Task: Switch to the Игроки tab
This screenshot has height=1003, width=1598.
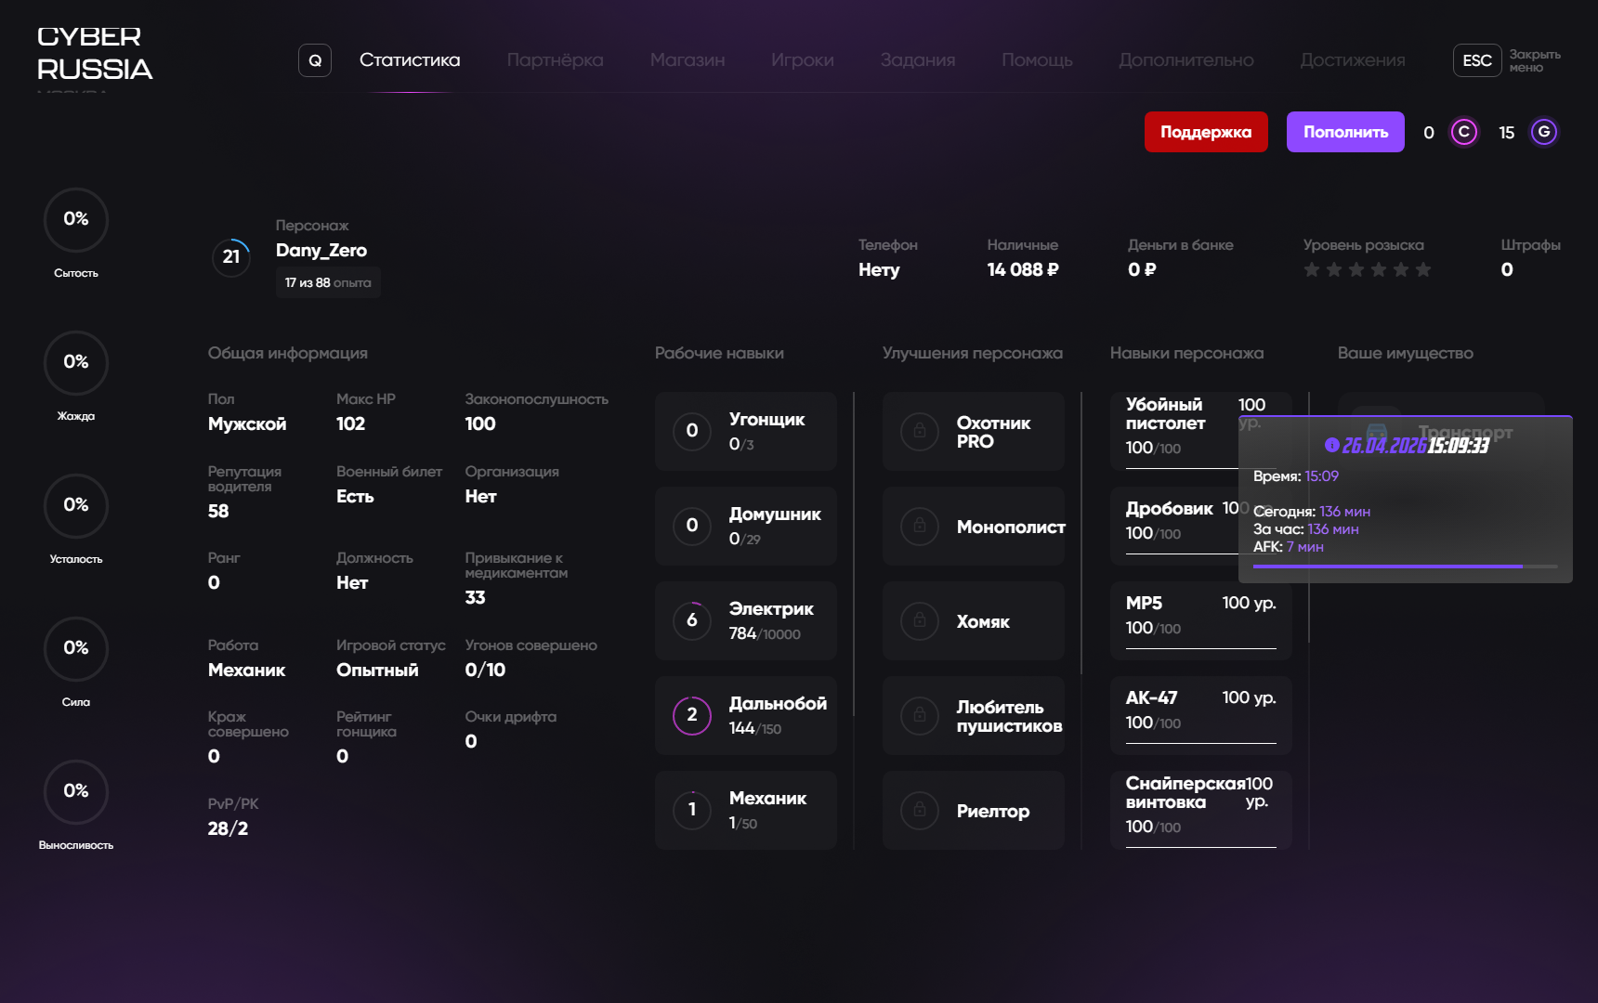Action: pyautogui.click(x=803, y=60)
